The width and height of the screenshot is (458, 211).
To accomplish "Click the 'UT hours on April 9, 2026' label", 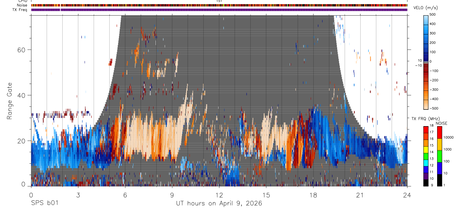I will click(219, 204).
